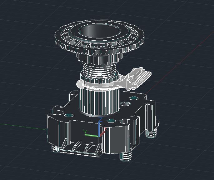
Task: Click the red X axis of the UCS icon
Action: pos(103,132)
